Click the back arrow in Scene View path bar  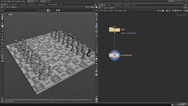point(2,7)
